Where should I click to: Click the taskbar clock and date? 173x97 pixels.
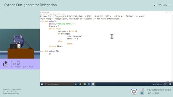pyautogui.click(x=165, y=84)
